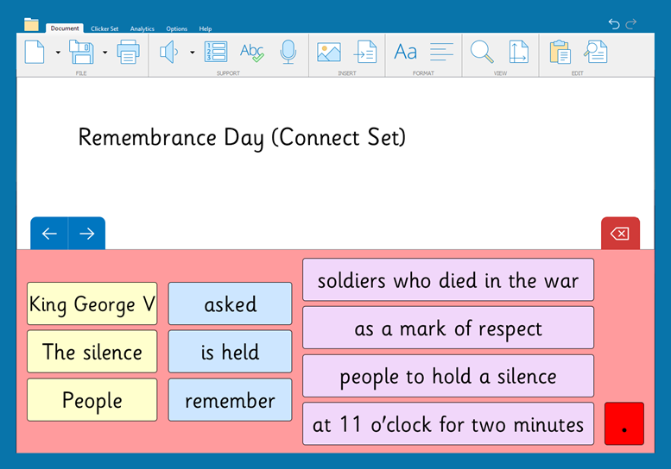The height and width of the screenshot is (469, 671).
Task: Click the microphone voice note icon
Action: tap(288, 53)
